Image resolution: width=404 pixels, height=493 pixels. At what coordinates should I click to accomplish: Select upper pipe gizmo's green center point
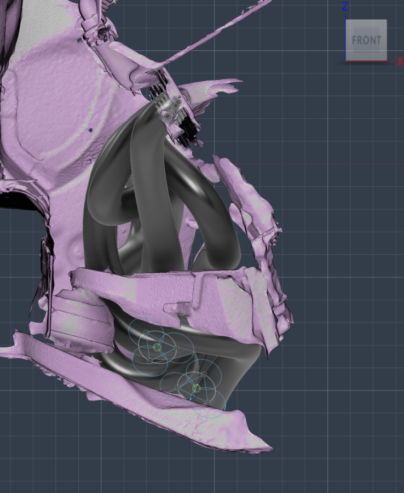pyautogui.click(x=157, y=347)
